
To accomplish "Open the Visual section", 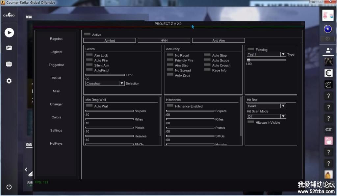I will point(56,78).
